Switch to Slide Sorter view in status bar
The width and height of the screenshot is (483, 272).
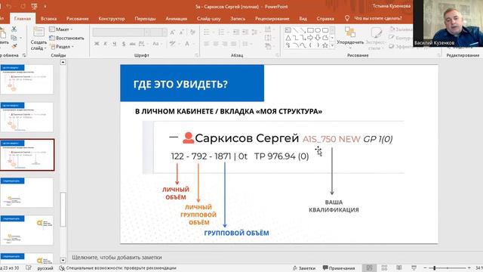384,268
